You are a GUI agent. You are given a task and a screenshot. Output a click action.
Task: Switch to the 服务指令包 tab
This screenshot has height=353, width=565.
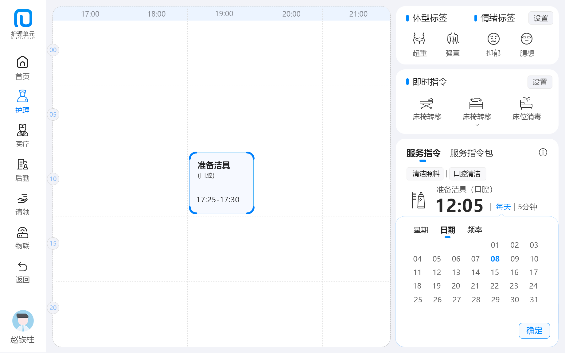pos(471,153)
